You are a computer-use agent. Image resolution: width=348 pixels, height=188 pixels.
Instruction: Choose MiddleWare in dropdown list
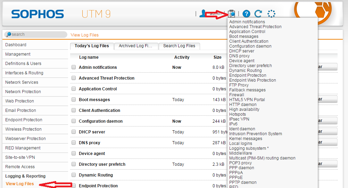pos(241,153)
